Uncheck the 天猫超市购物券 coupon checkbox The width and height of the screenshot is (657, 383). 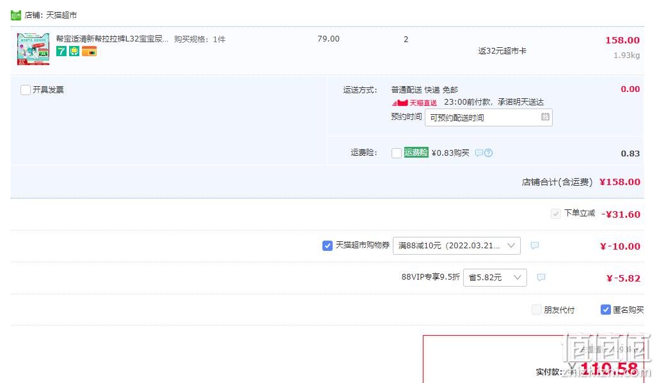(x=328, y=245)
